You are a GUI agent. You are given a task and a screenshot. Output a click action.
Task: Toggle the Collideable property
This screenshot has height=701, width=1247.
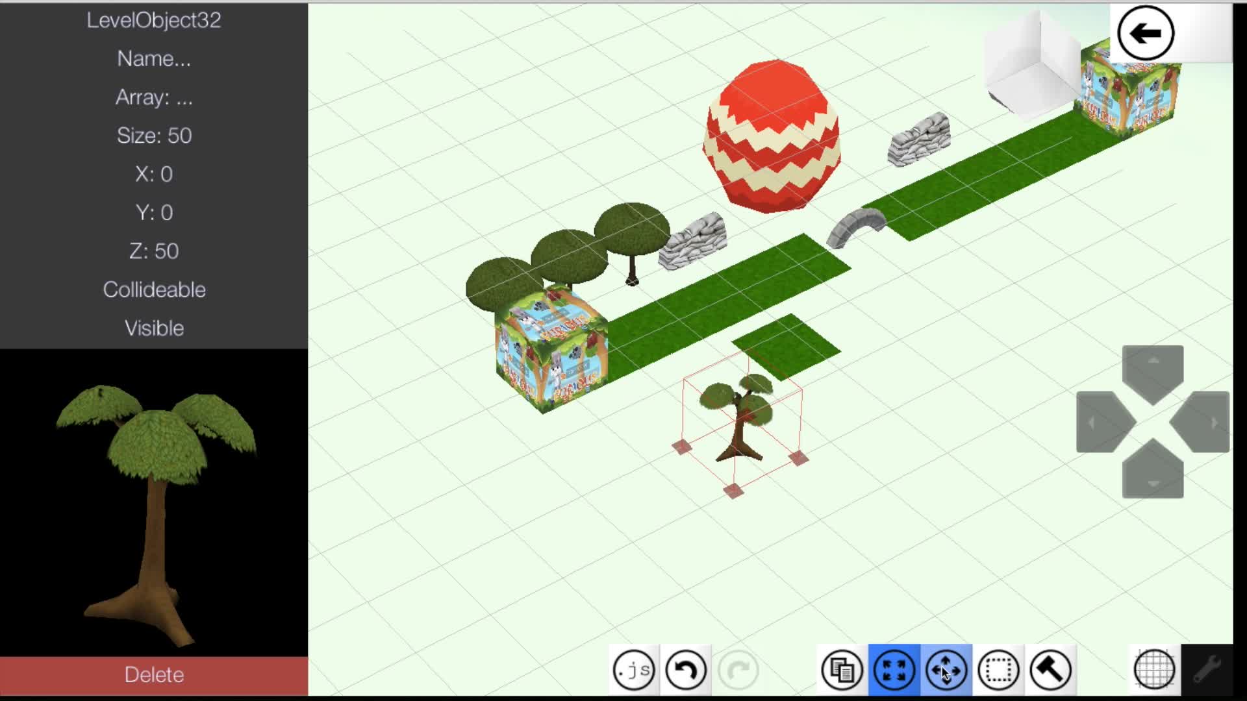coord(154,289)
